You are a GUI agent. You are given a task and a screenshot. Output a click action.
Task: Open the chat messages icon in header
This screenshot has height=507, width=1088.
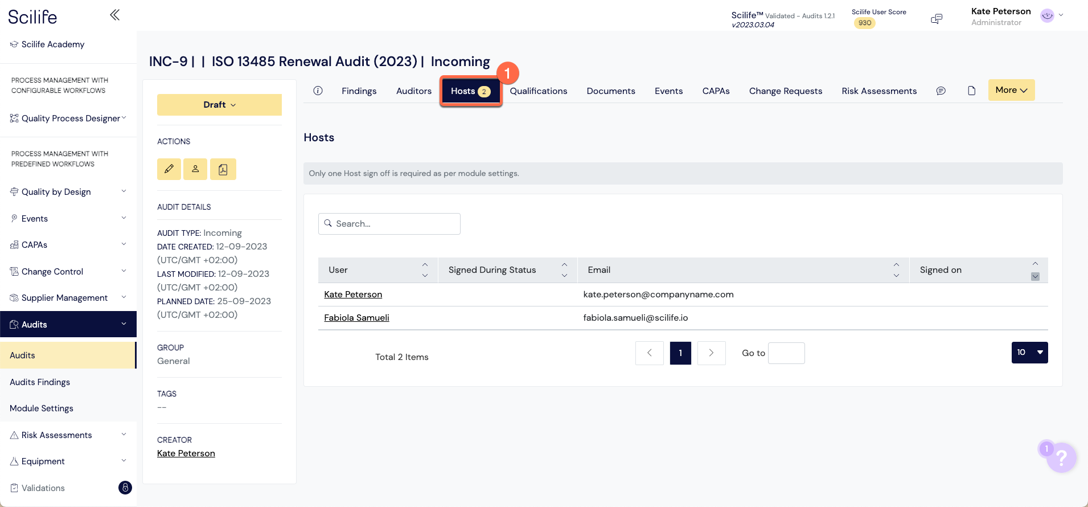937,19
